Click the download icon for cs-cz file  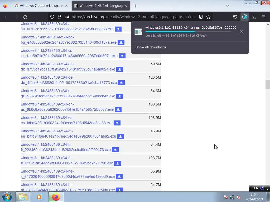(122, 56)
